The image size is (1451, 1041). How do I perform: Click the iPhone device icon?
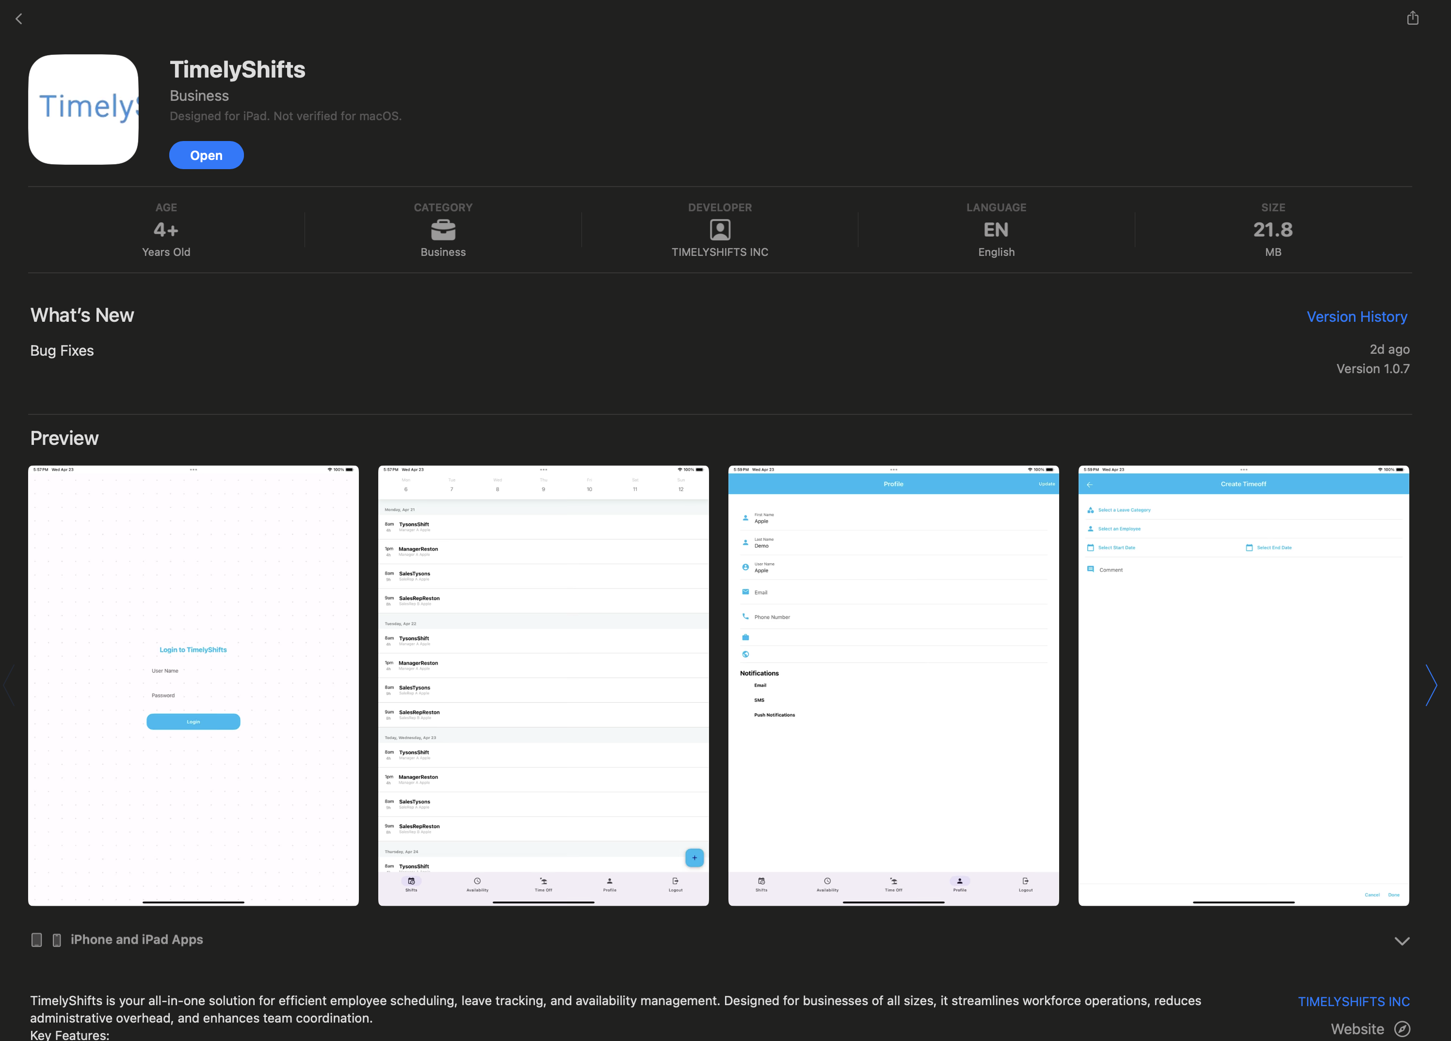pyautogui.click(x=57, y=939)
